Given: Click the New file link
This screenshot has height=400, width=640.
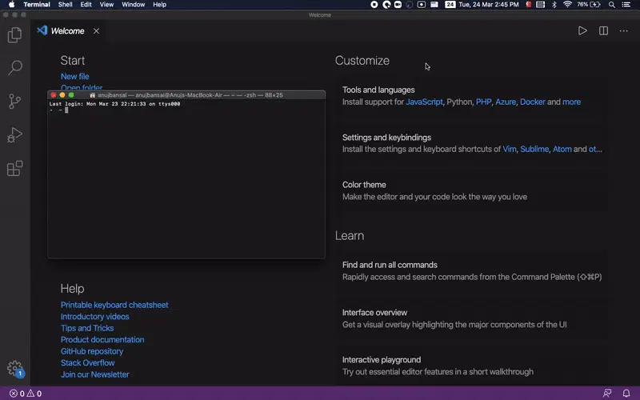Looking at the screenshot, I should (74, 76).
